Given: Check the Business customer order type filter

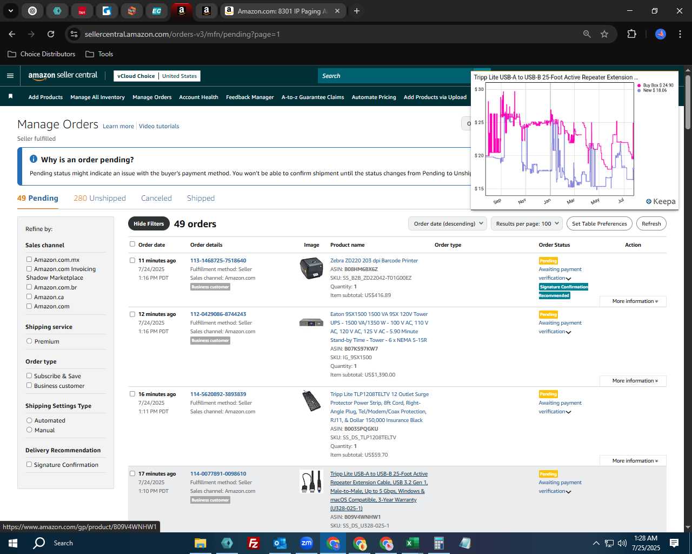Looking at the screenshot, I should [29, 385].
